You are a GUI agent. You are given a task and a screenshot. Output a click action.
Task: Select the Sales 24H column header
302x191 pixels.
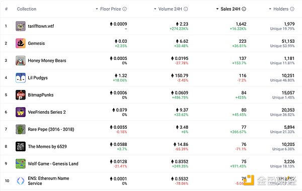tap(231, 9)
